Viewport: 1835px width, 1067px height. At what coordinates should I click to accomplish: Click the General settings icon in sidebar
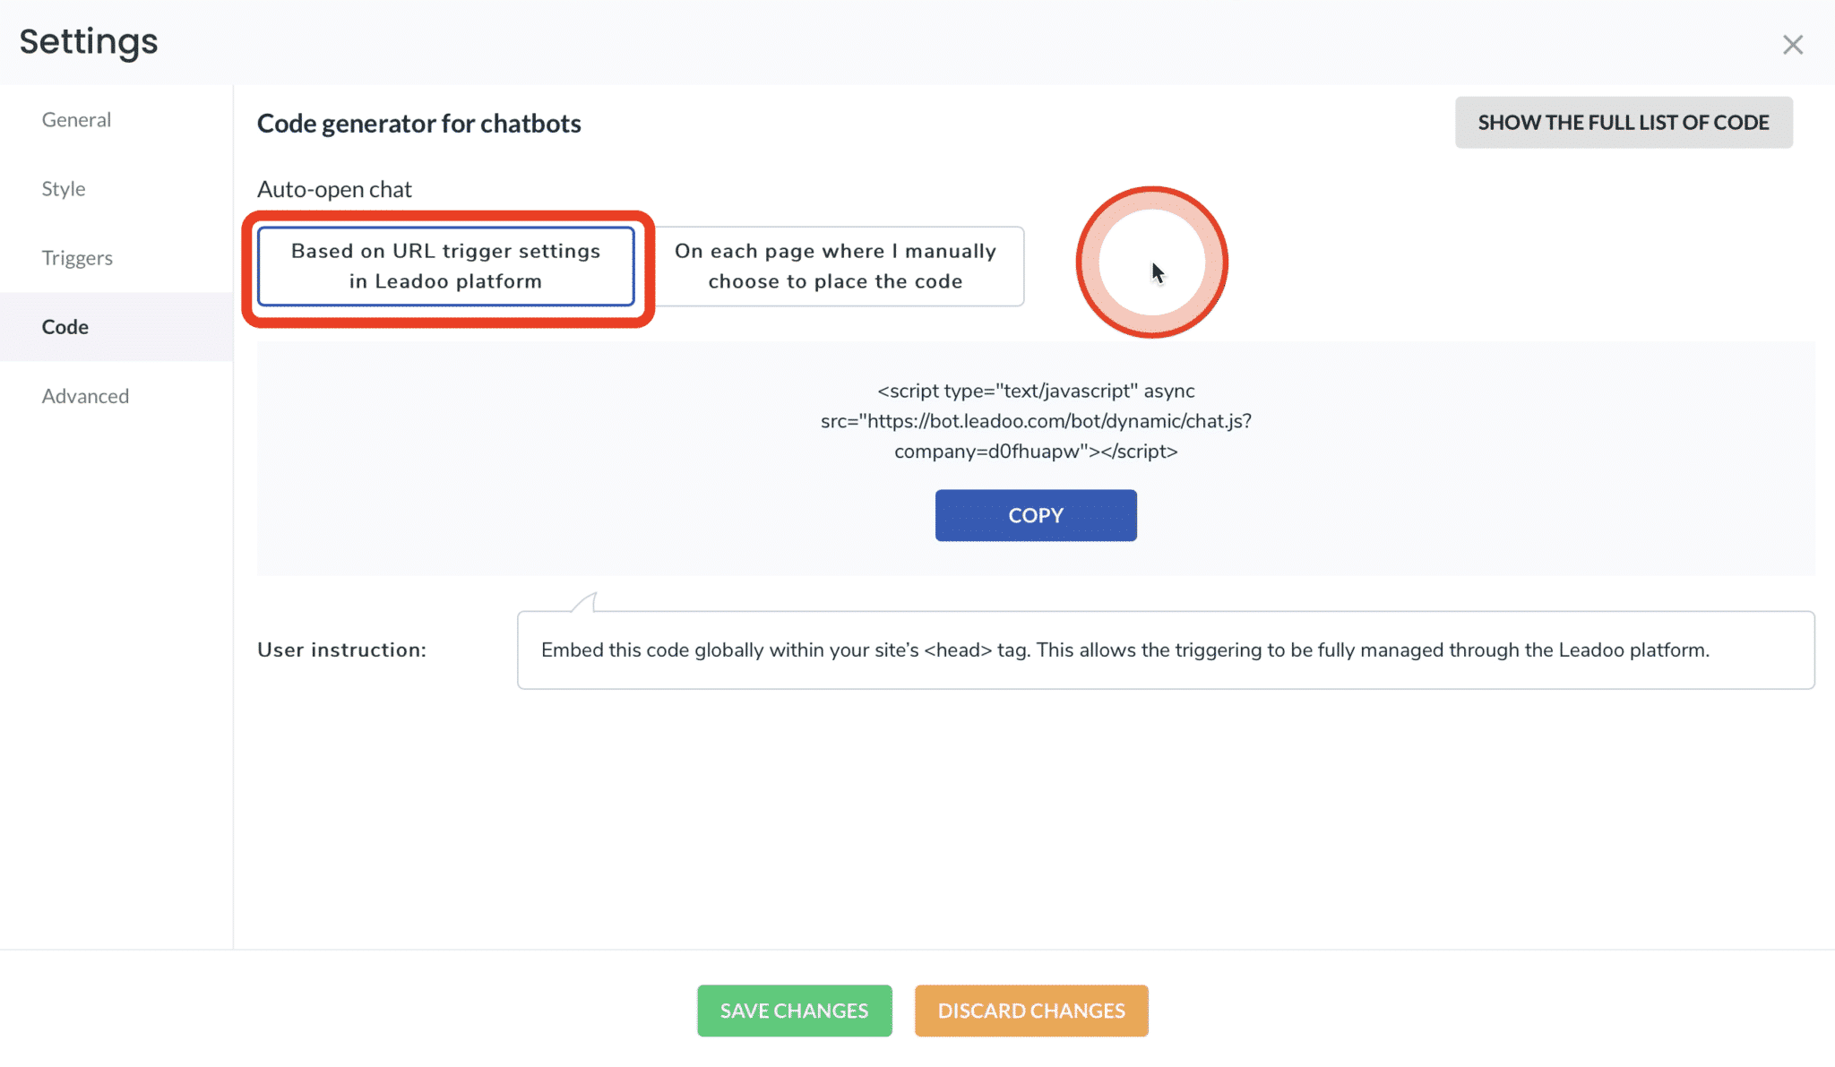(x=76, y=119)
